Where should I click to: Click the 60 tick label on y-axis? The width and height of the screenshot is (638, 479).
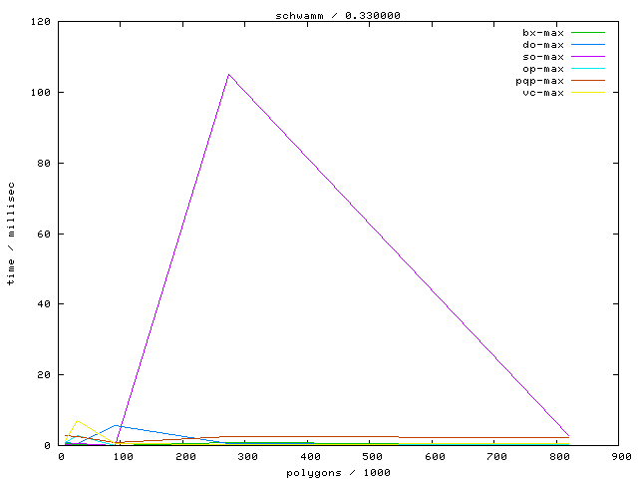click(x=46, y=234)
